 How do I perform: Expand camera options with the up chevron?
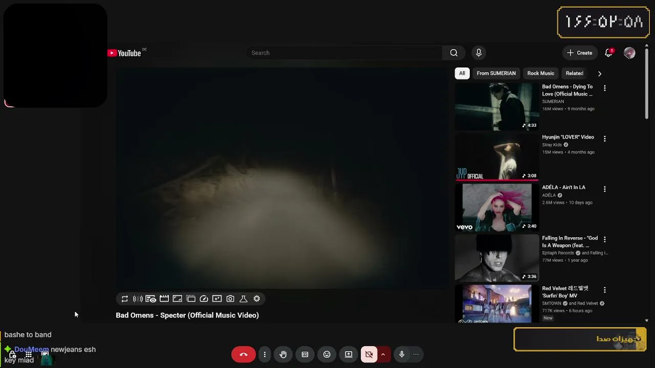(x=383, y=354)
